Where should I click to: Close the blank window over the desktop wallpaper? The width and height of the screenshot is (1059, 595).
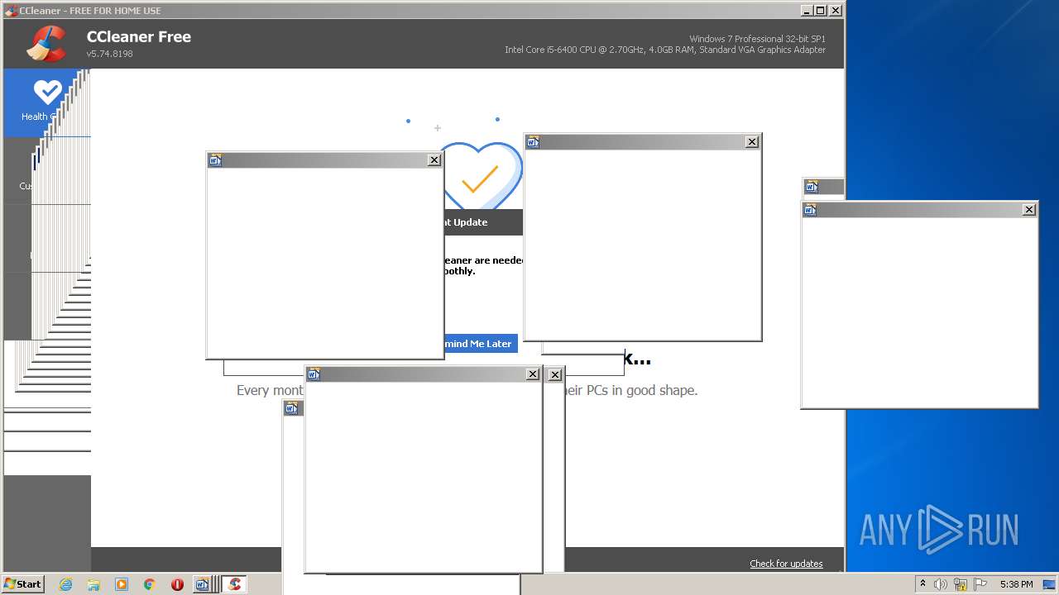click(1029, 210)
